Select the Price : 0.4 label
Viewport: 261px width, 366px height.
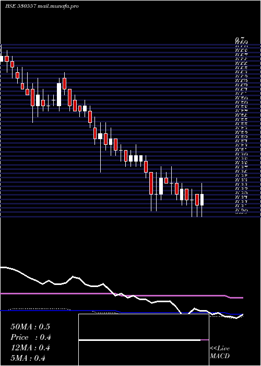[x=31, y=337]
